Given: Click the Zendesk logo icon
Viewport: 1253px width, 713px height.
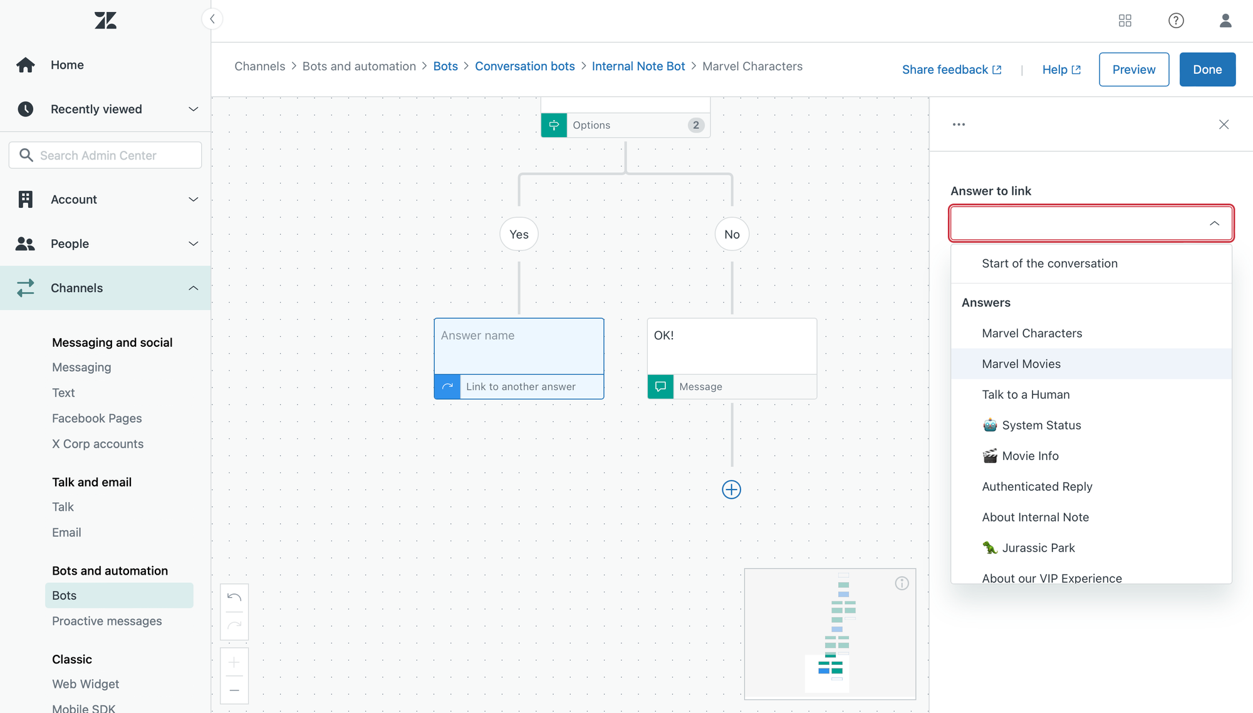Looking at the screenshot, I should click(x=105, y=21).
